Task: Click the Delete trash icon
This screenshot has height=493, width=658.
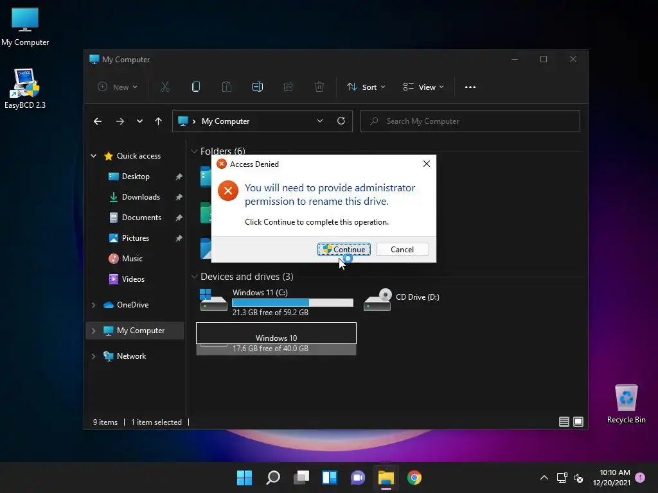Action: click(319, 87)
